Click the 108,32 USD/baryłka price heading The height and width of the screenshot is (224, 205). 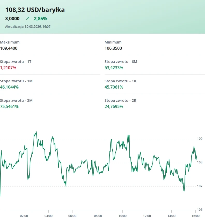coord(35,10)
